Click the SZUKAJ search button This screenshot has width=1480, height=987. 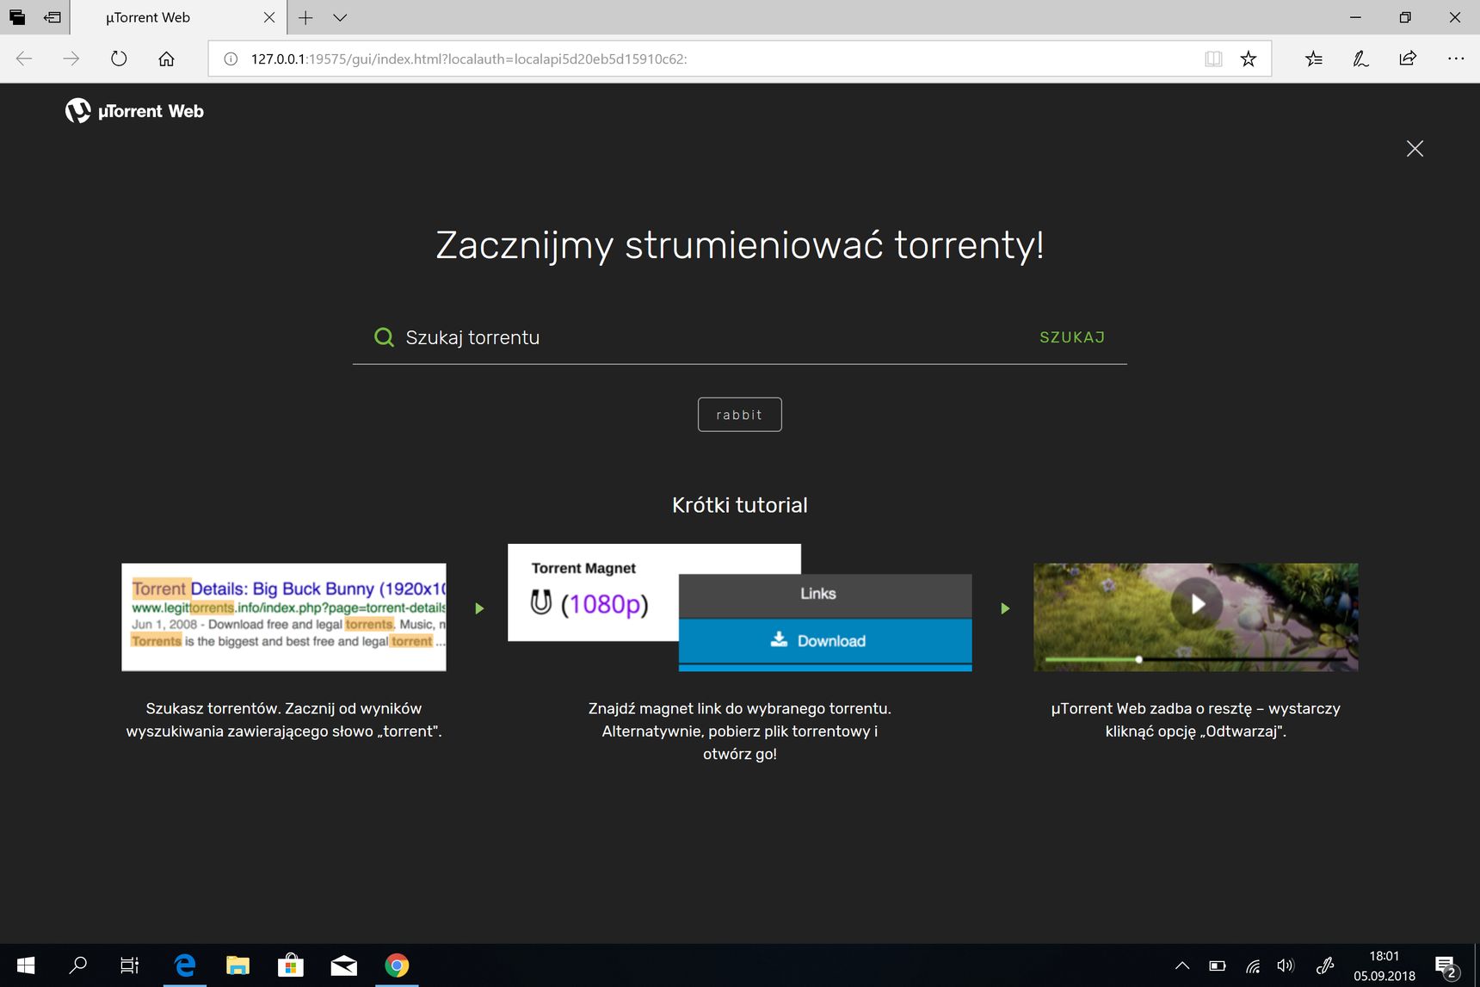coord(1072,337)
